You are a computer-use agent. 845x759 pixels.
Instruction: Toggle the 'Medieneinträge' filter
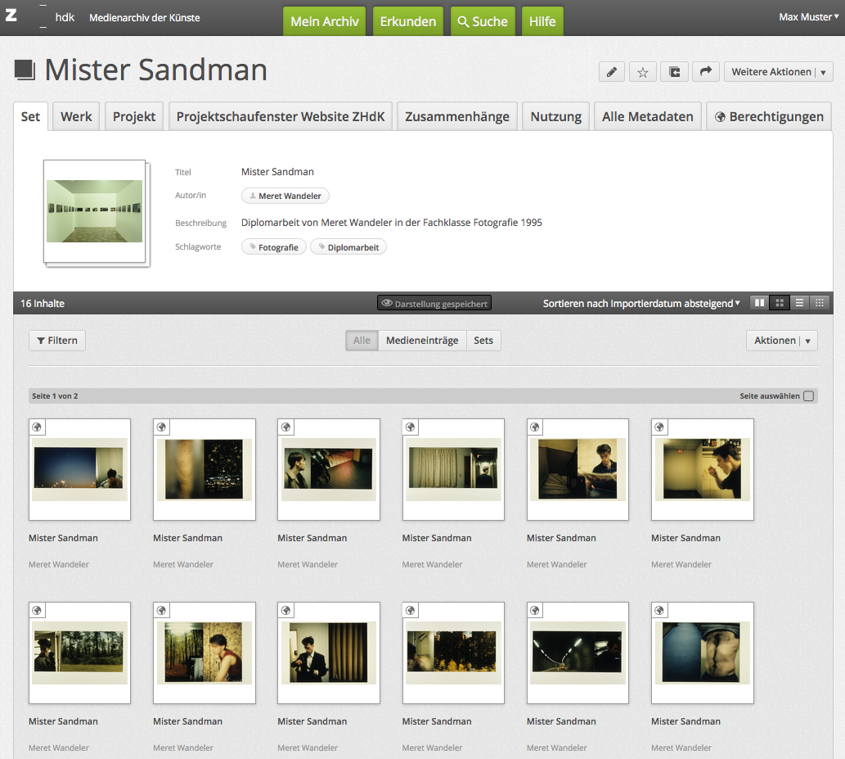[x=422, y=341]
